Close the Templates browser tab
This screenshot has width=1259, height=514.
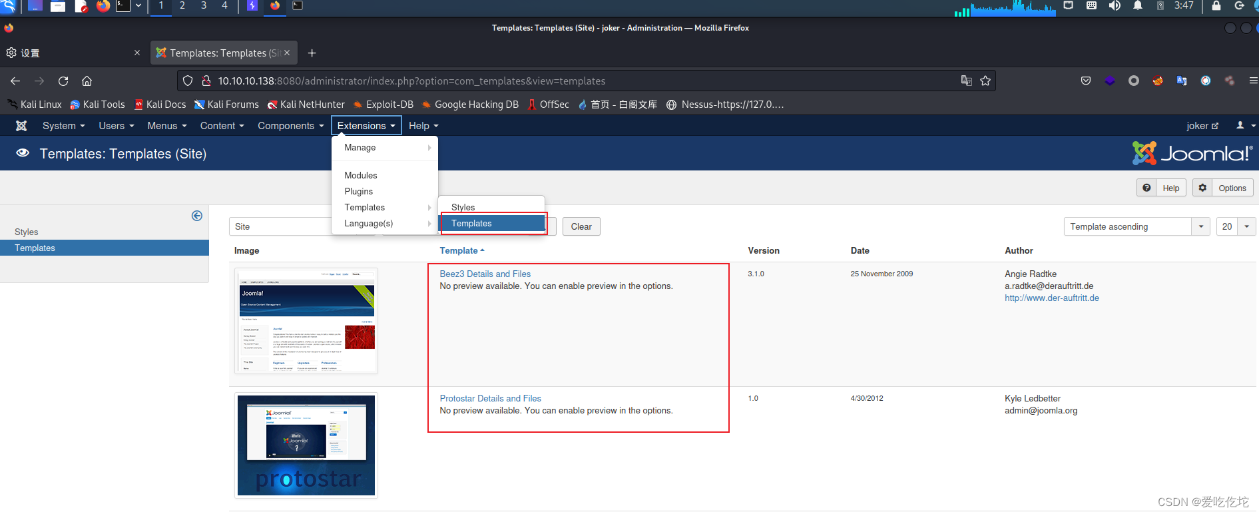coord(287,53)
